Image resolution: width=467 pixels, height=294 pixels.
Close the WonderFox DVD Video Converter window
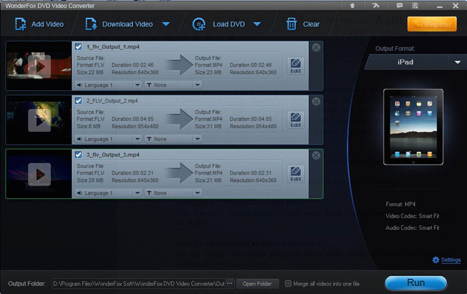tap(456, 5)
